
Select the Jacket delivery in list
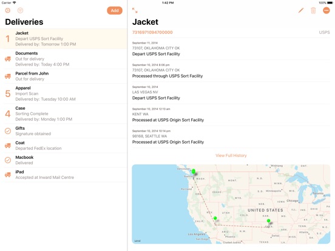click(x=64, y=39)
